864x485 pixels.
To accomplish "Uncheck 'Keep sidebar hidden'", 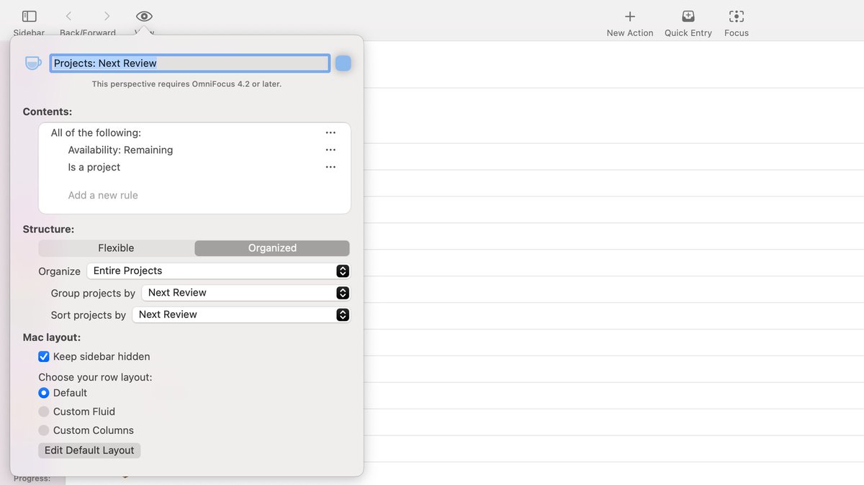I will (44, 356).
